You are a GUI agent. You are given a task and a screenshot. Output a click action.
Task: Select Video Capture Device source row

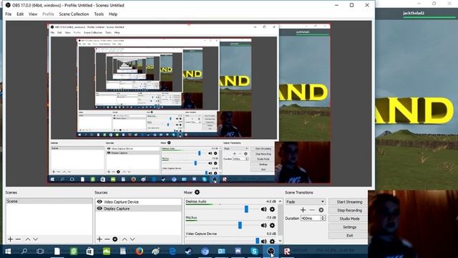138,202
